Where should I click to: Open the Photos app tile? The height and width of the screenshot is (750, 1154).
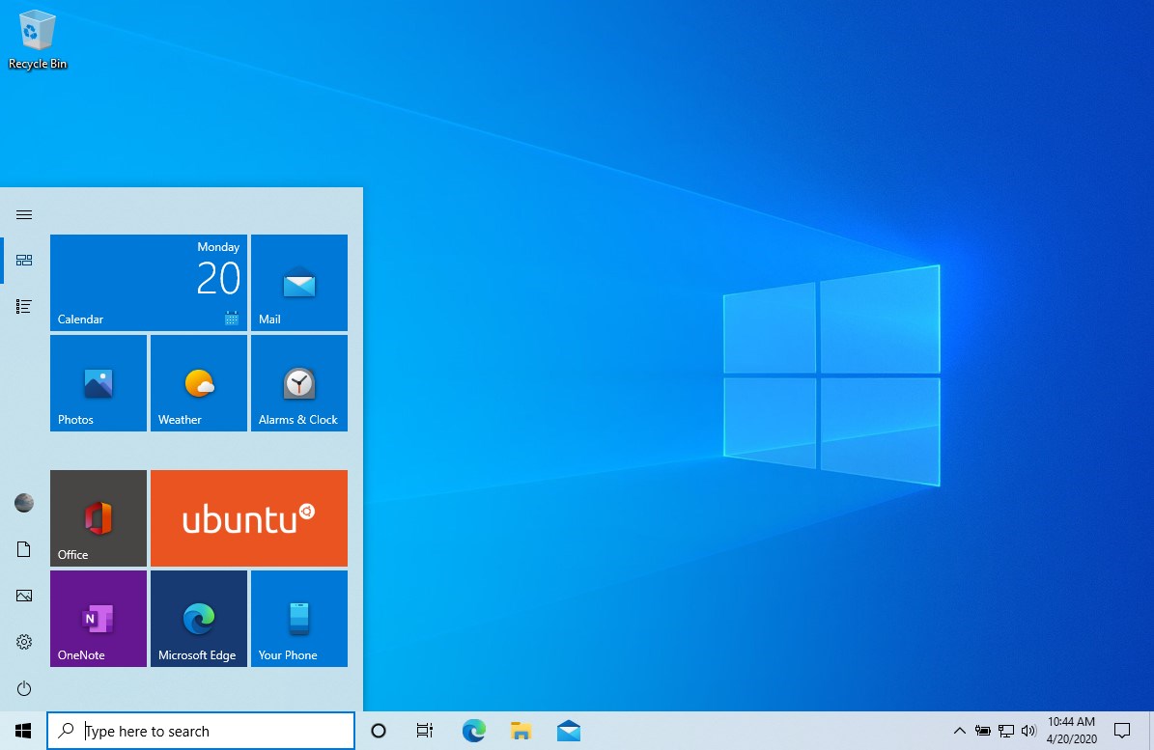click(98, 382)
